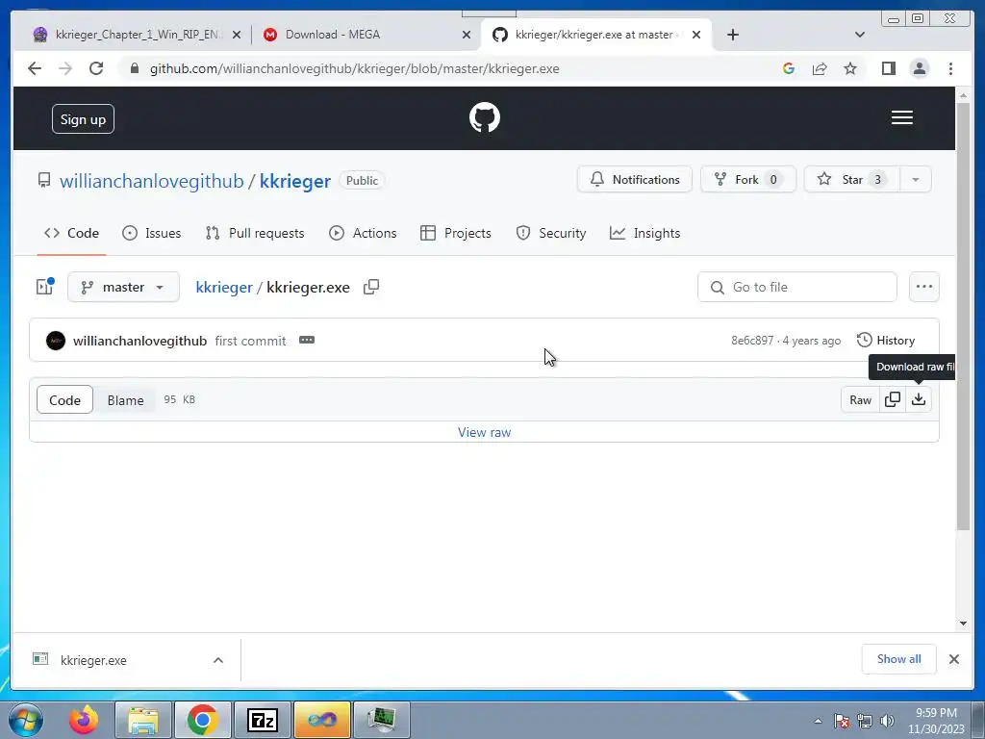Open Chrome three-dot menu

click(x=950, y=68)
